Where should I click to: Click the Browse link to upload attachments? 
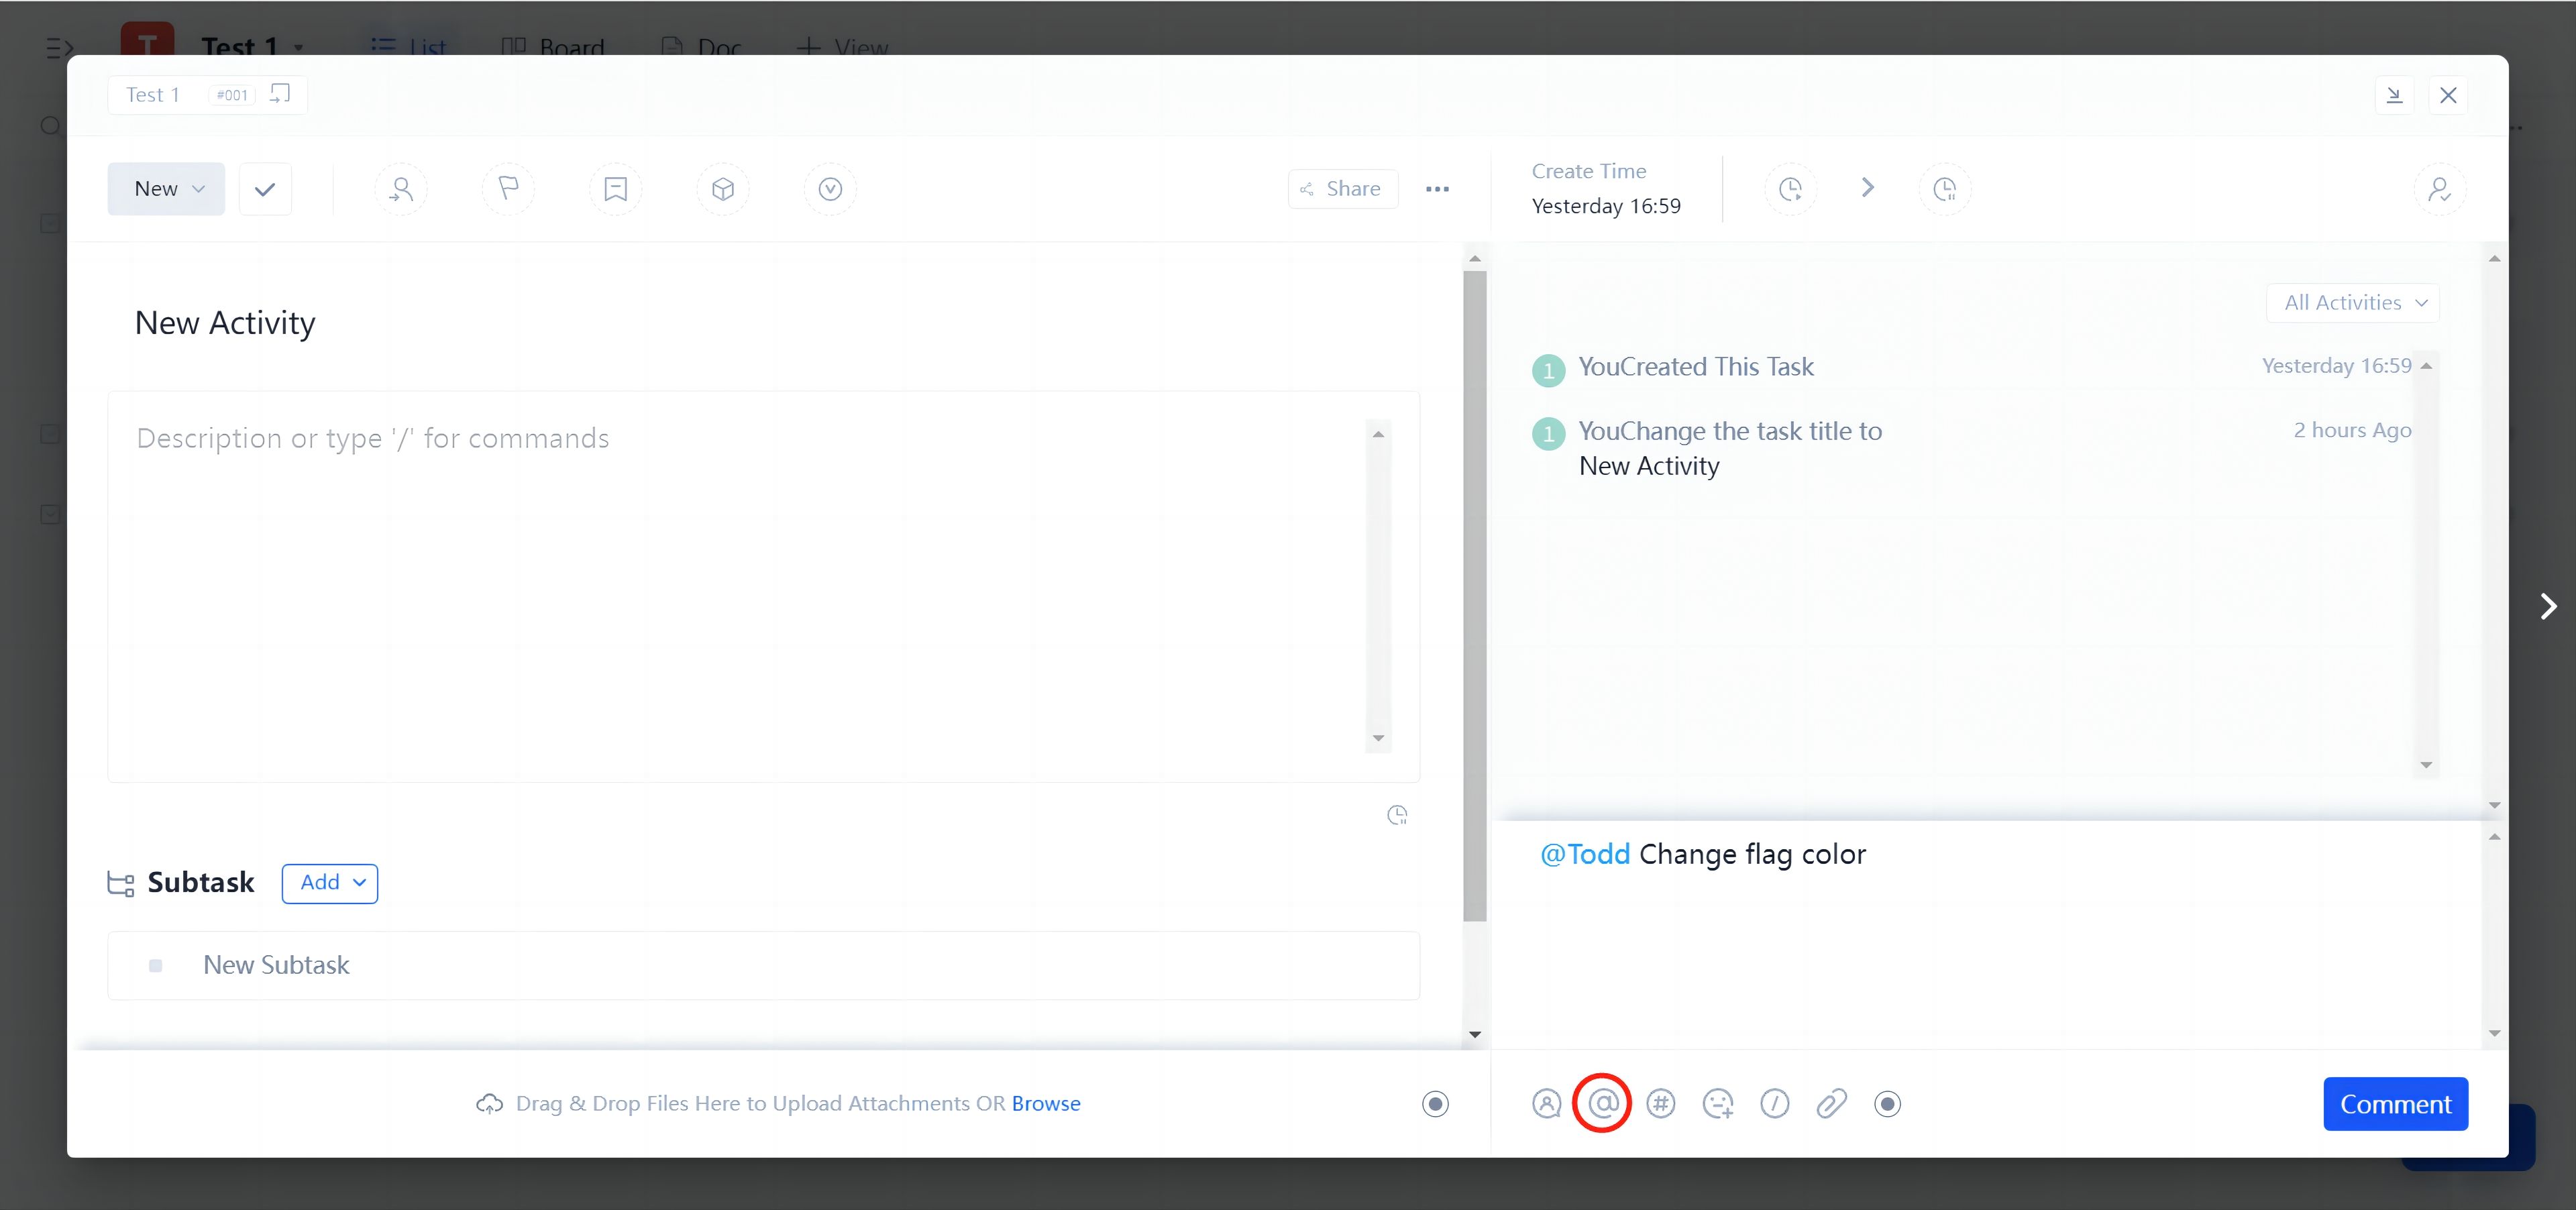pyautogui.click(x=1045, y=1104)
